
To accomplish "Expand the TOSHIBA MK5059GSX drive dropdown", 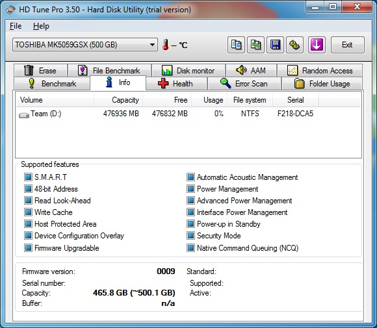I will pos(85,45).
